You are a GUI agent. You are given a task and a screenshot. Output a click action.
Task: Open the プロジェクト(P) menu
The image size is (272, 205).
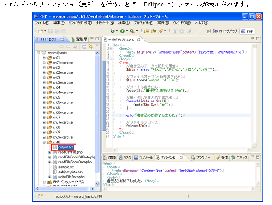click(143, 22)
